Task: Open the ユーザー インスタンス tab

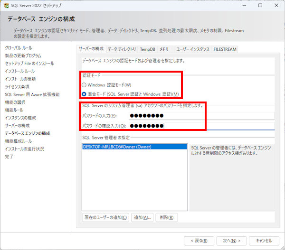Action: [193, 49]
